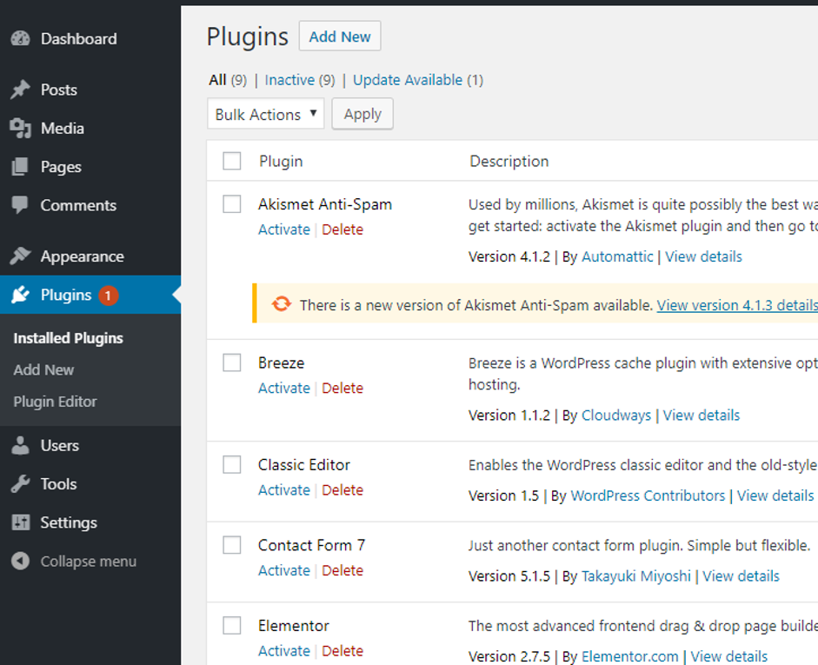Delete the Breeze plugin
This screenshot has width=818, height=665.
[342, 388]
